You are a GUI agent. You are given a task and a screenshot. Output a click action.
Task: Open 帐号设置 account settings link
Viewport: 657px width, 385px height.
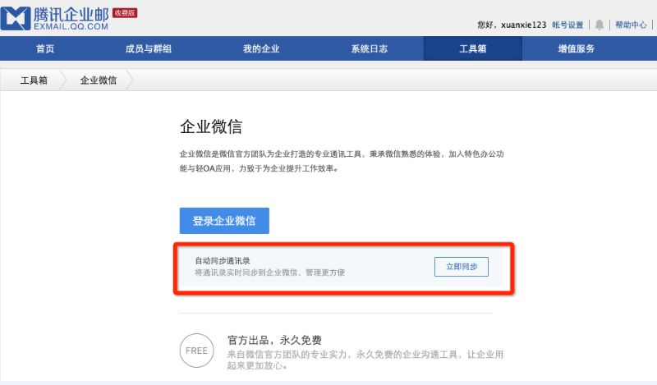click(x=567, y=25)
